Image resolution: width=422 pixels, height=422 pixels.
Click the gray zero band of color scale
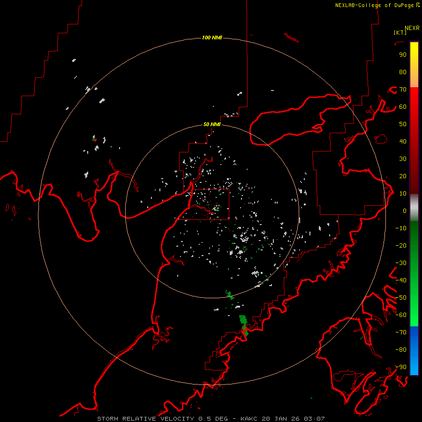point(414,208)
